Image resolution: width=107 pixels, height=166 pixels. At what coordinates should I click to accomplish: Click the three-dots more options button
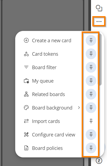[99, 22]
